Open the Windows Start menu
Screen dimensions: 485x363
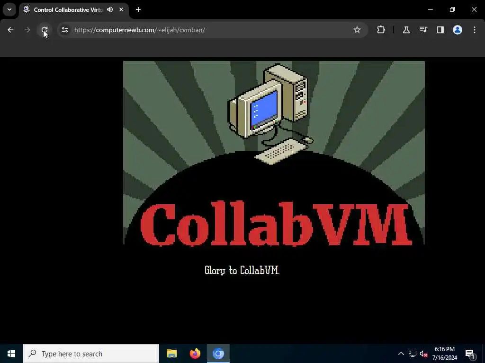(x=11, y=354)
